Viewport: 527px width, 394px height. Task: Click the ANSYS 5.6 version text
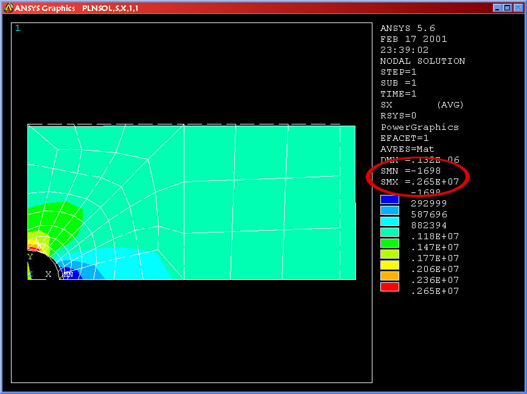[x=408, y=28]
